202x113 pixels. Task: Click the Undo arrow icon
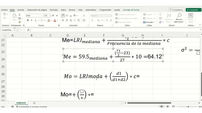(x=4, y=14)
